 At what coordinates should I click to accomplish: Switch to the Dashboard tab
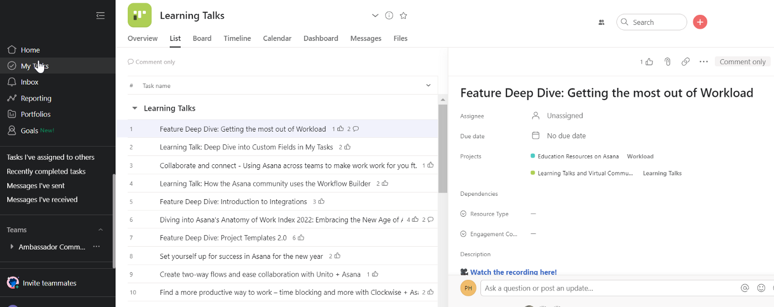(321, 38)
